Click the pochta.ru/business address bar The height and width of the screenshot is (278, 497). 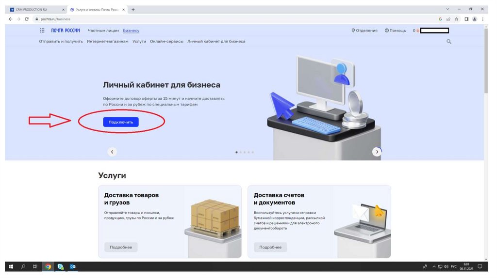(234, 19)
